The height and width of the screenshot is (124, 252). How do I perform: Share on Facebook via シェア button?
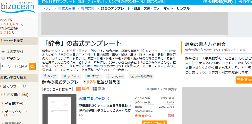[50, 76]
